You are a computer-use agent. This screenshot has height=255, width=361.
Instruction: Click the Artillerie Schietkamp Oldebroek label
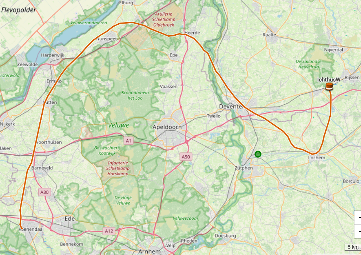pos(163,19)
